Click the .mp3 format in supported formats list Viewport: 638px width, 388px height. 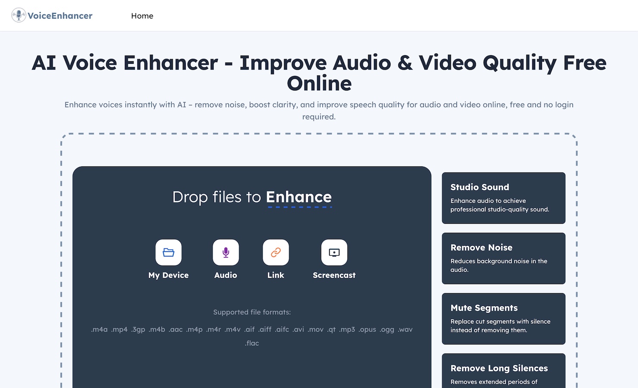coord(347,329)
